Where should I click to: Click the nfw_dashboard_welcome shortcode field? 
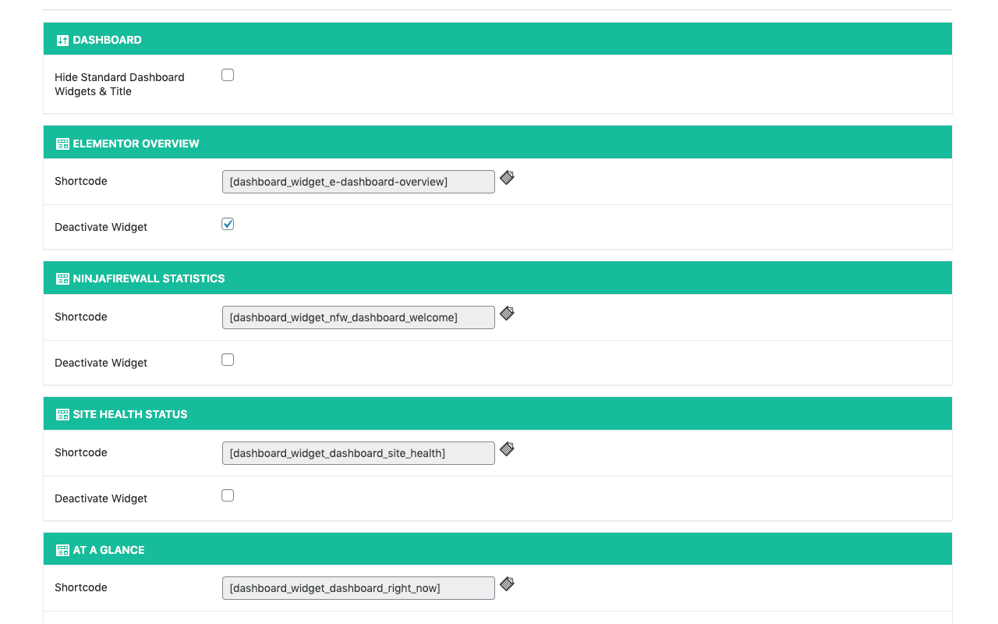358,317
